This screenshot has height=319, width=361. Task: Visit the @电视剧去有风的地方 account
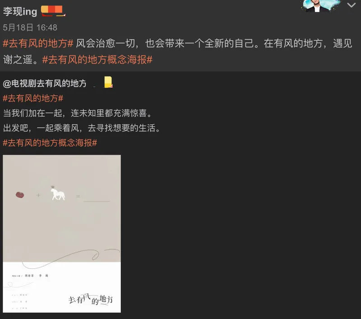[x=45, y=84]
